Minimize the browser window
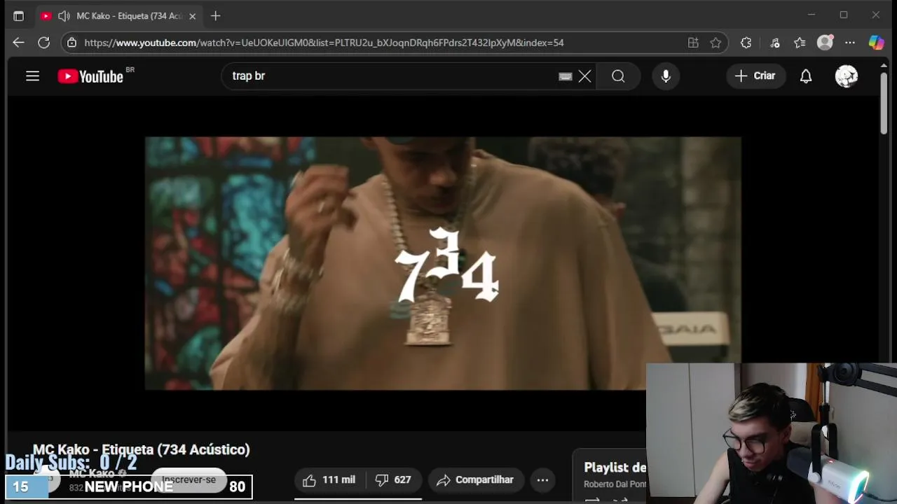 [x=812, y=15]
